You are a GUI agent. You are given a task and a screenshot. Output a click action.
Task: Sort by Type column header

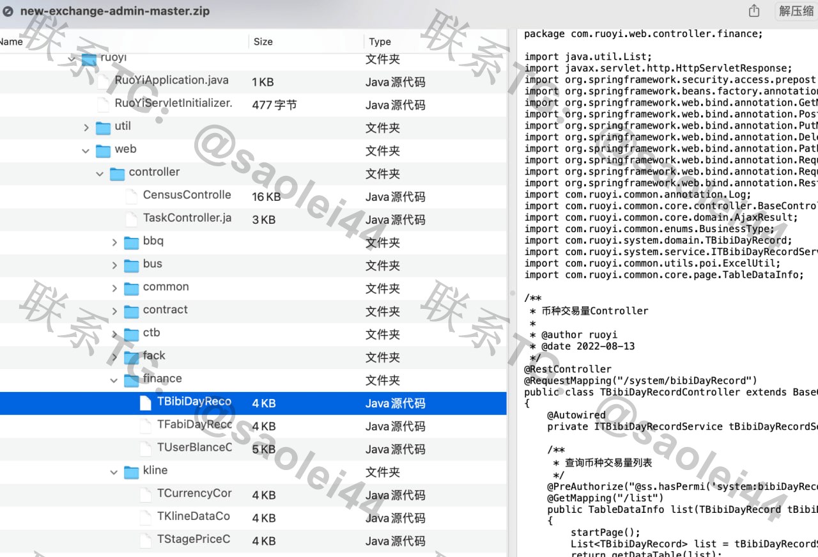(x=380, y=42)
